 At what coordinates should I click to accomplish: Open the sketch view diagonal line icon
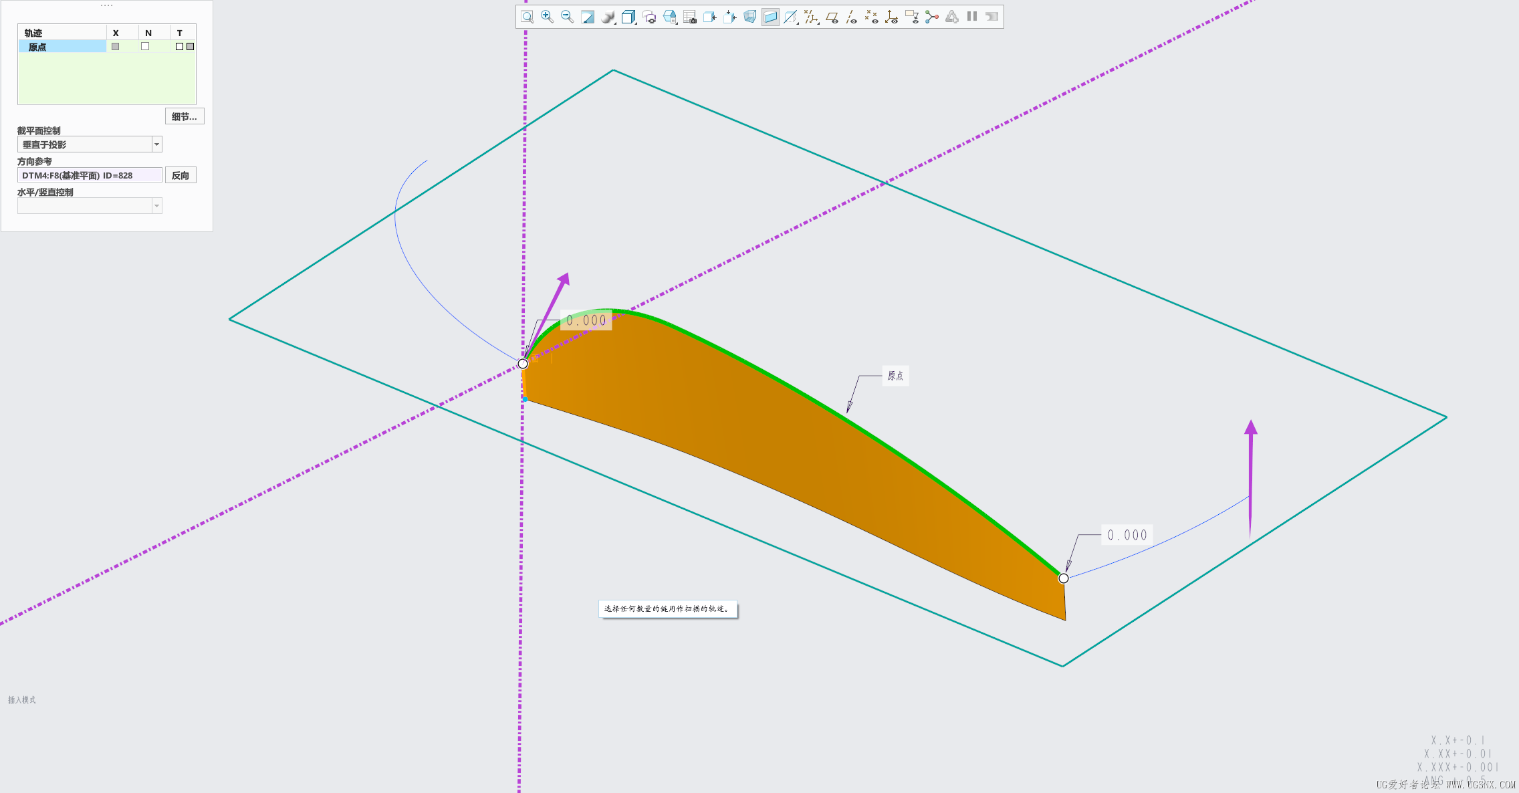pos(790,17)
